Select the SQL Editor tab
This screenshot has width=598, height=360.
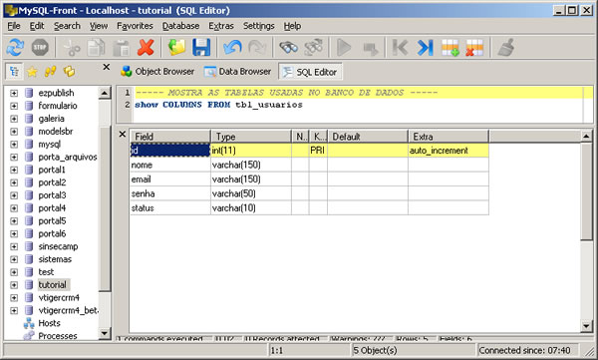pos(310,72)
